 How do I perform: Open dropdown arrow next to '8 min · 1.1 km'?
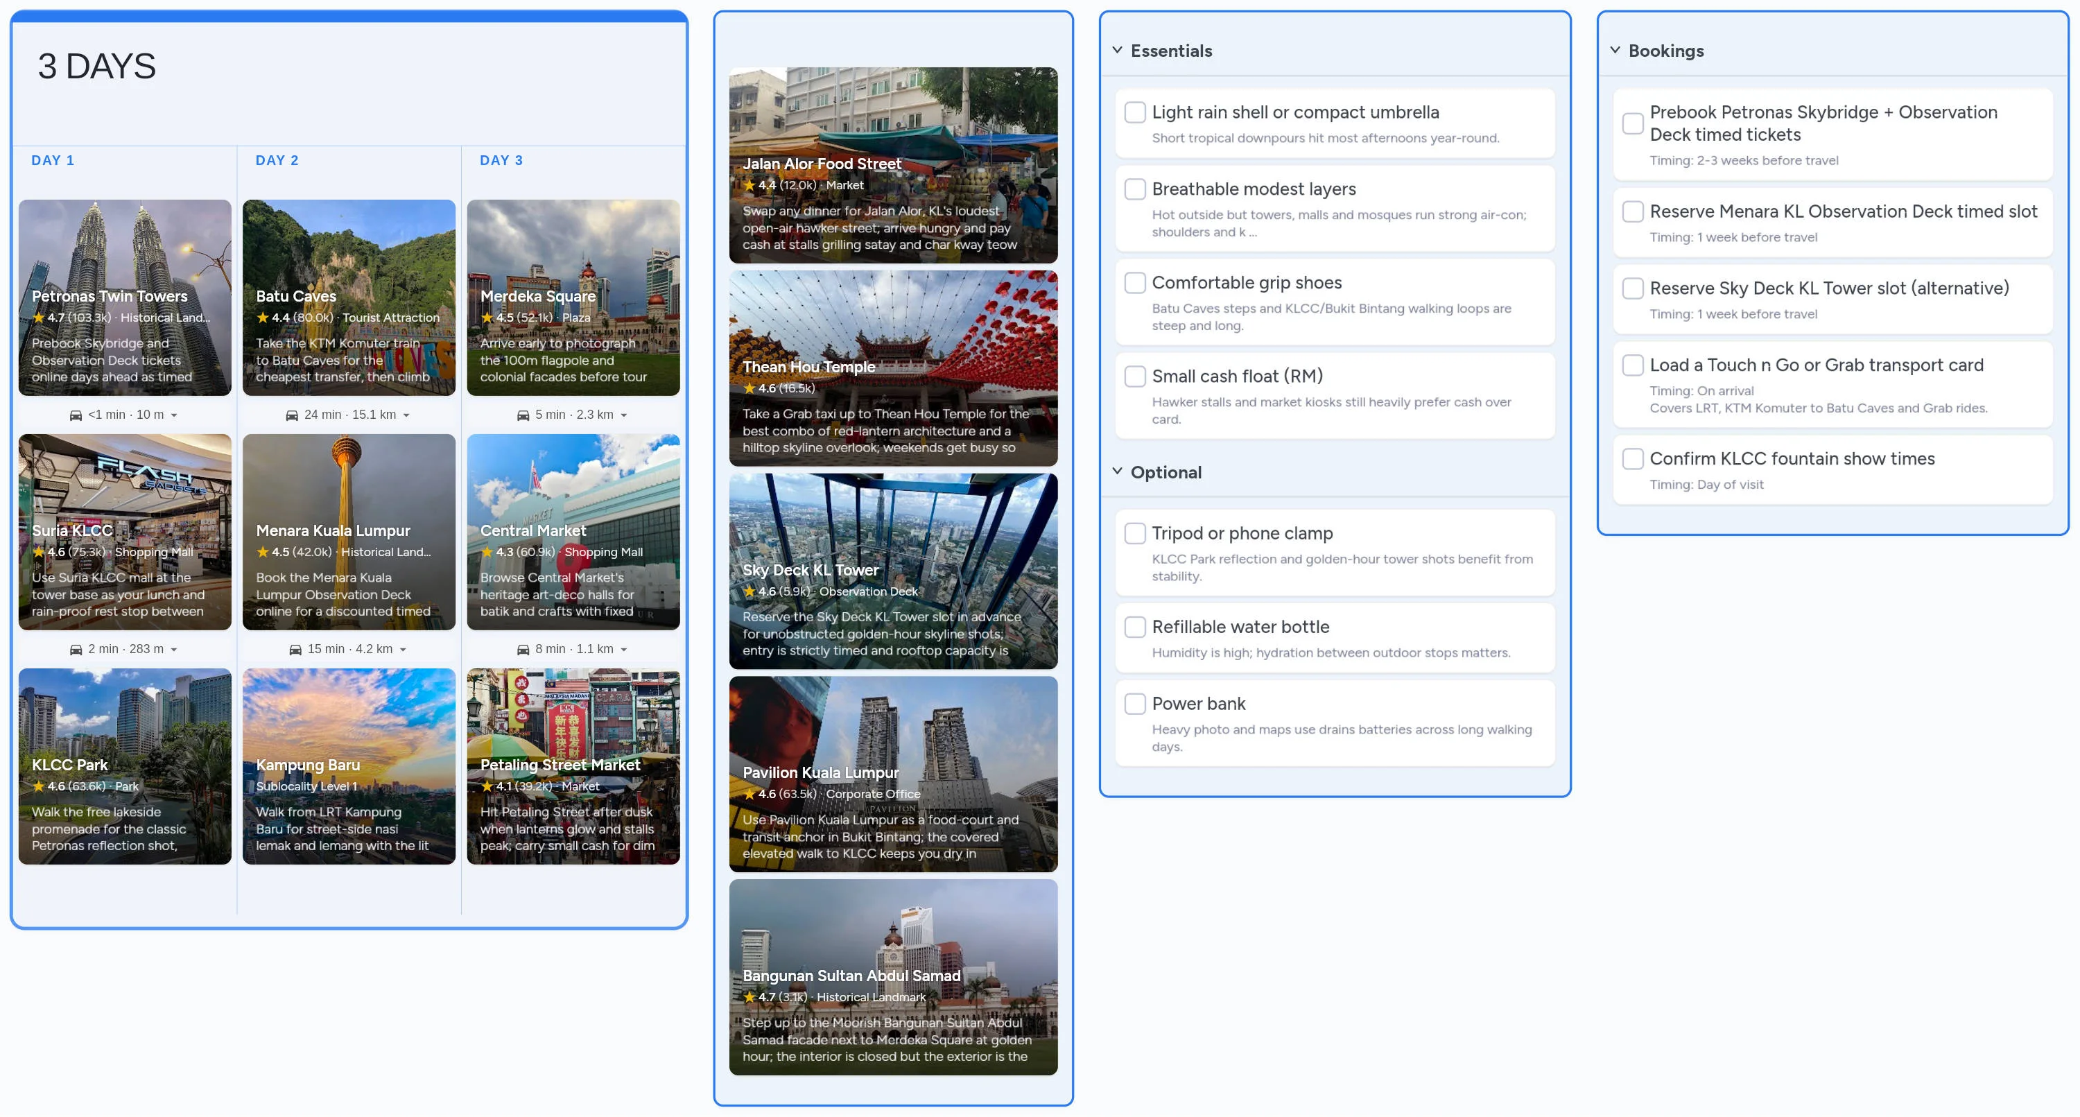[624, 650]
